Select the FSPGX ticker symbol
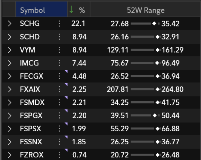The width and height of the screenshot is (201, 160). click(31, 116)
